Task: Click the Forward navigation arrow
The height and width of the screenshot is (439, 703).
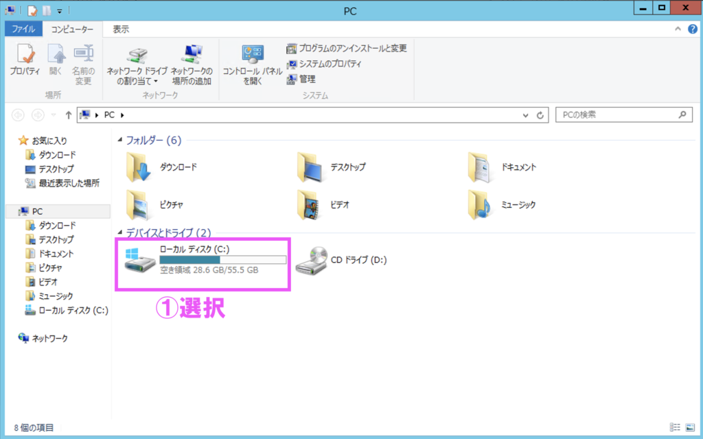Action: (38, 115)
